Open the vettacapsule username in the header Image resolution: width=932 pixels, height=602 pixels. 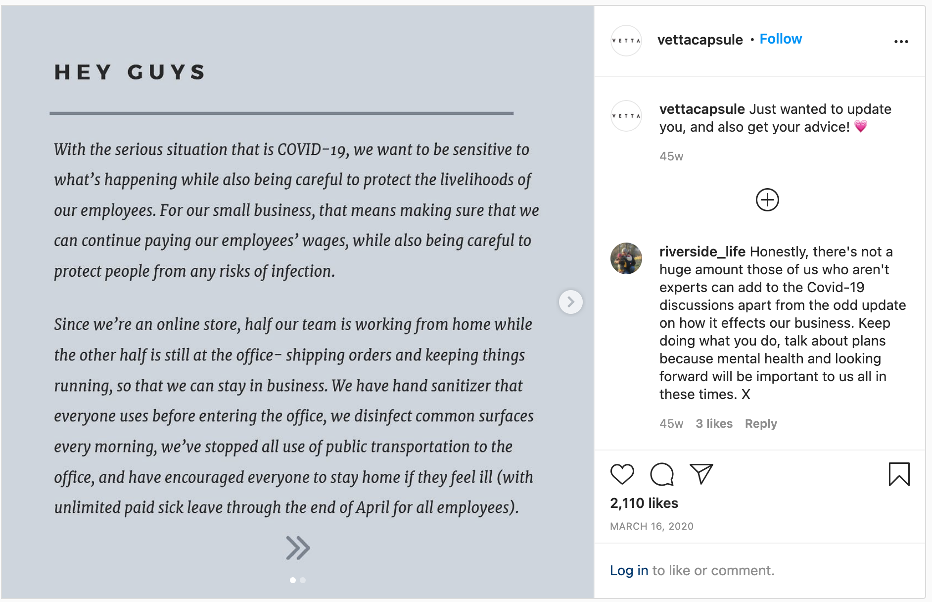[700, 40]
